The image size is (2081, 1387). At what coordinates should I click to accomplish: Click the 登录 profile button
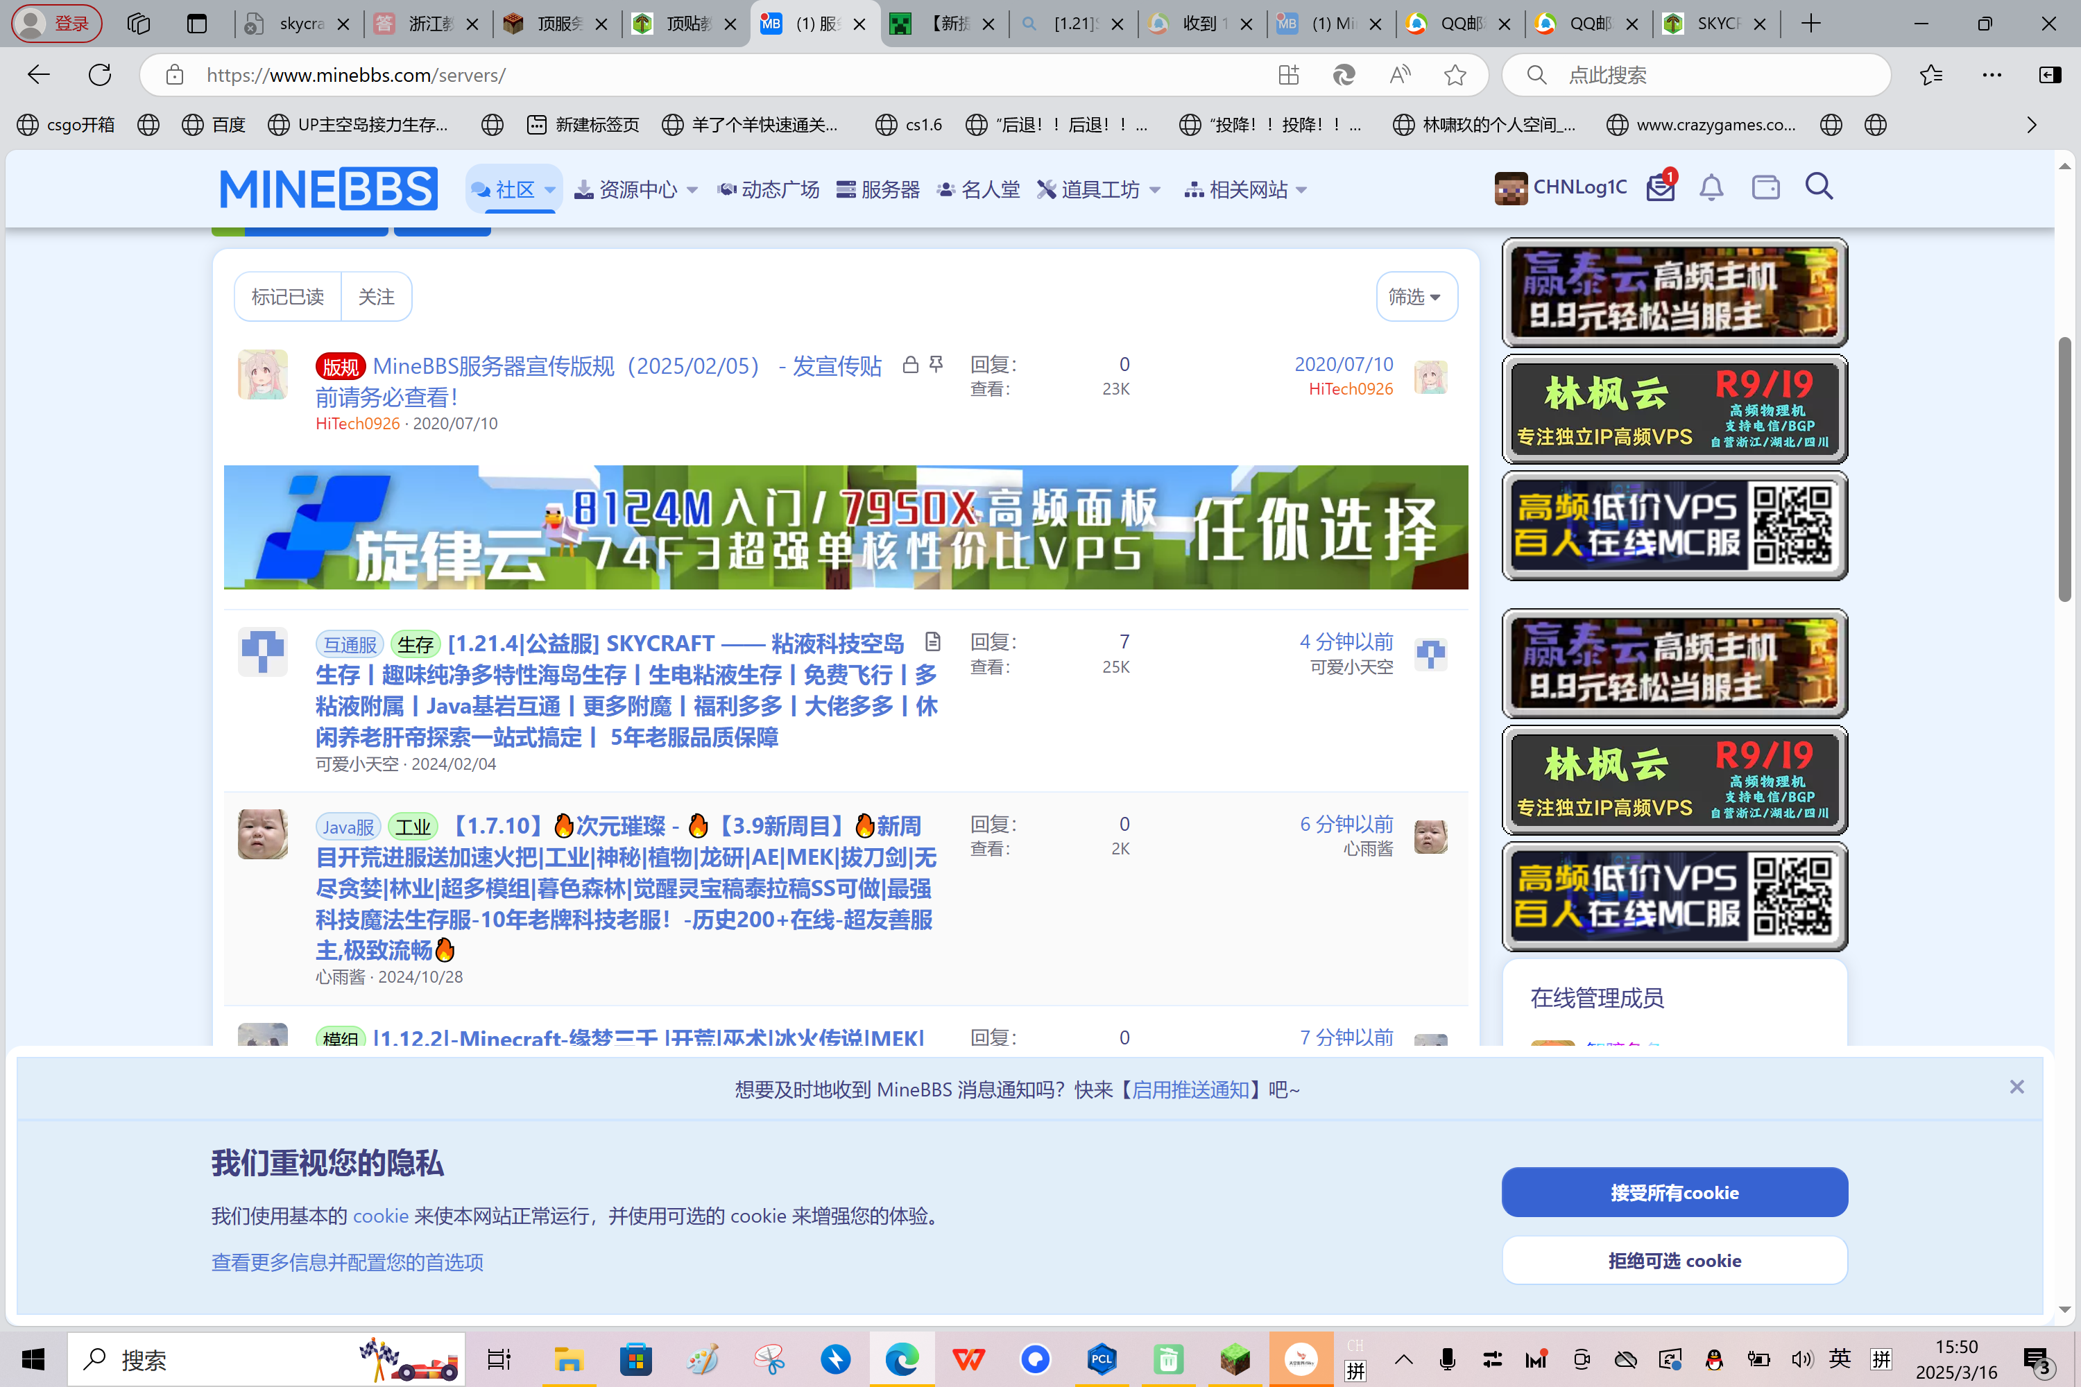point(57,24)
